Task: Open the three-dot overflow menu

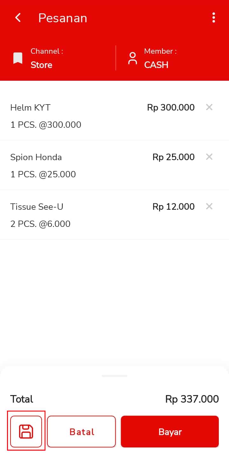Action: (214, 18)
